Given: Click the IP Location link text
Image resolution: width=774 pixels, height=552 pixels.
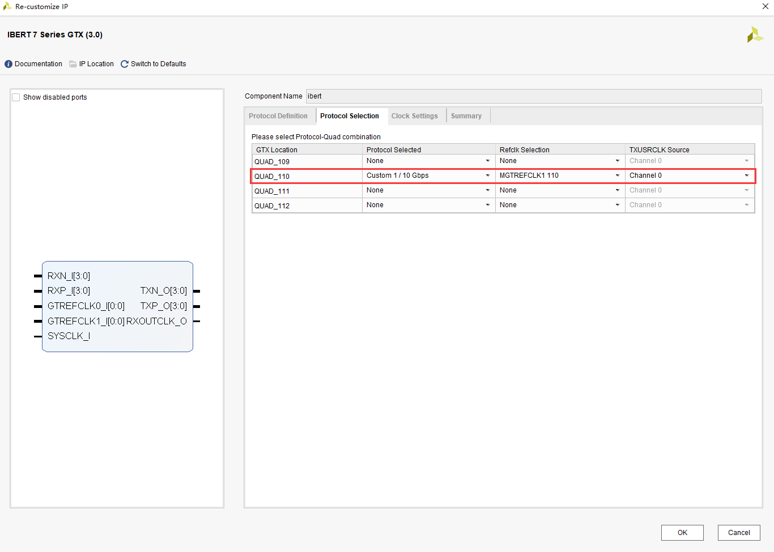Looking at the screenshot, I should 96,64.
